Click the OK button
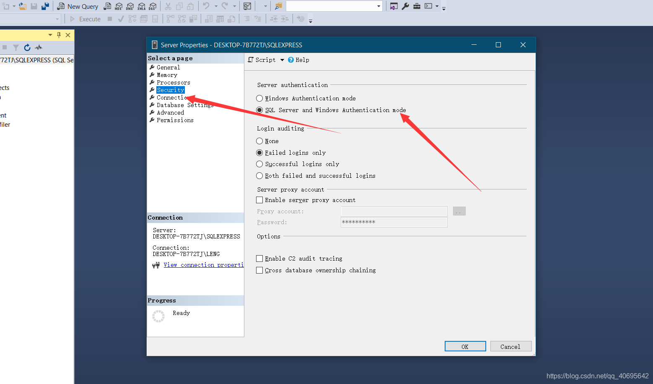Viewport: 653px width, 384px height. 465,346
